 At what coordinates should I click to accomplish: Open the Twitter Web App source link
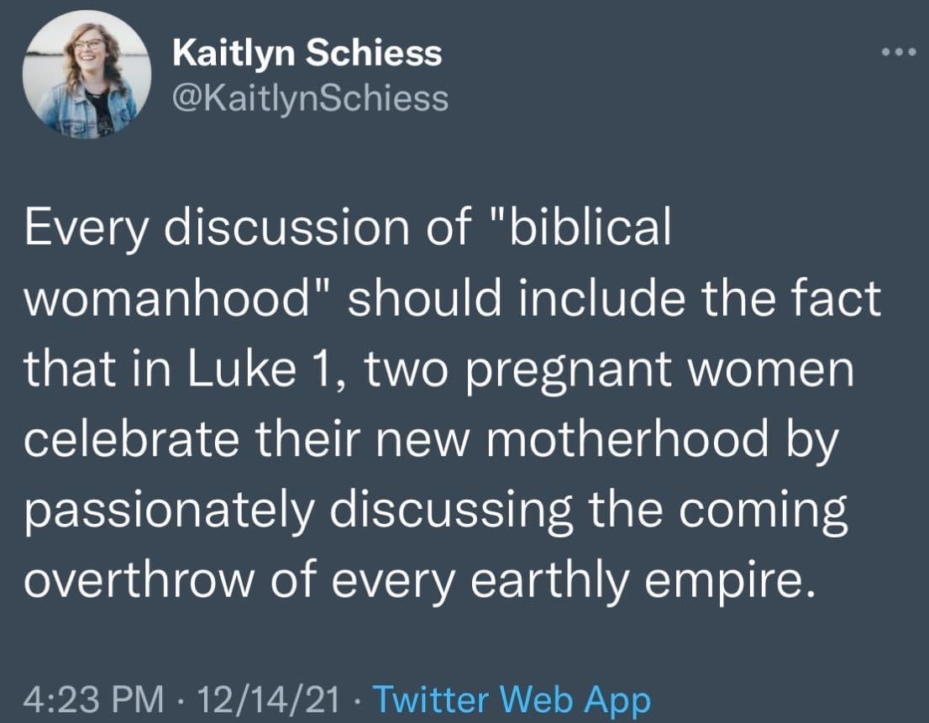[x=511, y=699]
